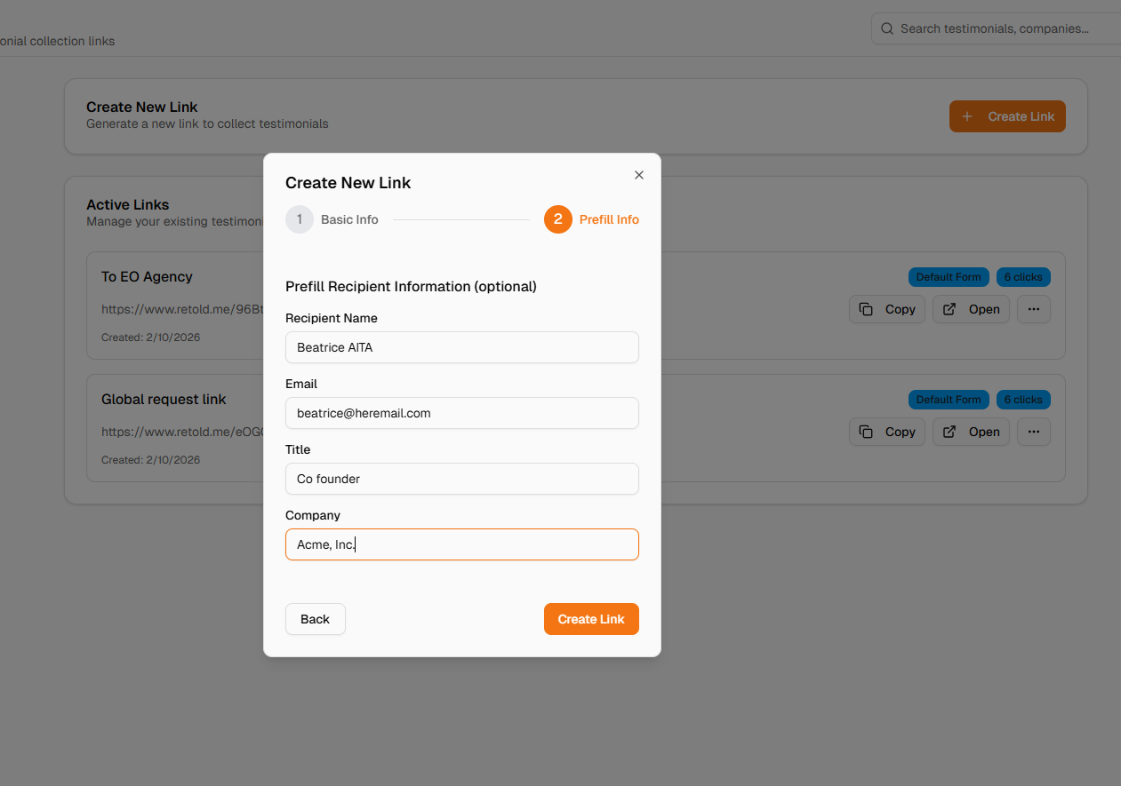Screen dimensions: 1121x786
Task: Copy the Global request link
Action: pyautogui.click(x=886, y=432)
